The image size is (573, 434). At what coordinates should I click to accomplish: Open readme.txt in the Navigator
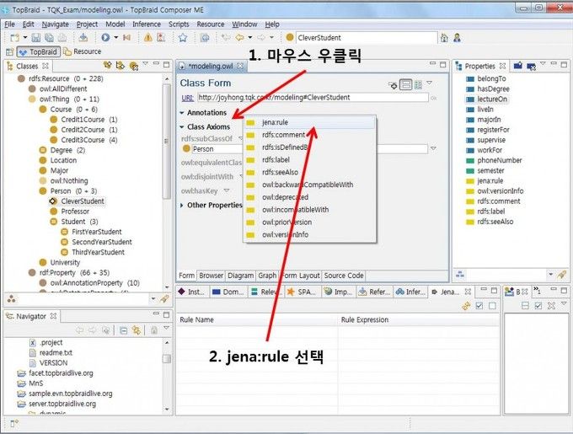click(x=56, y=353)
